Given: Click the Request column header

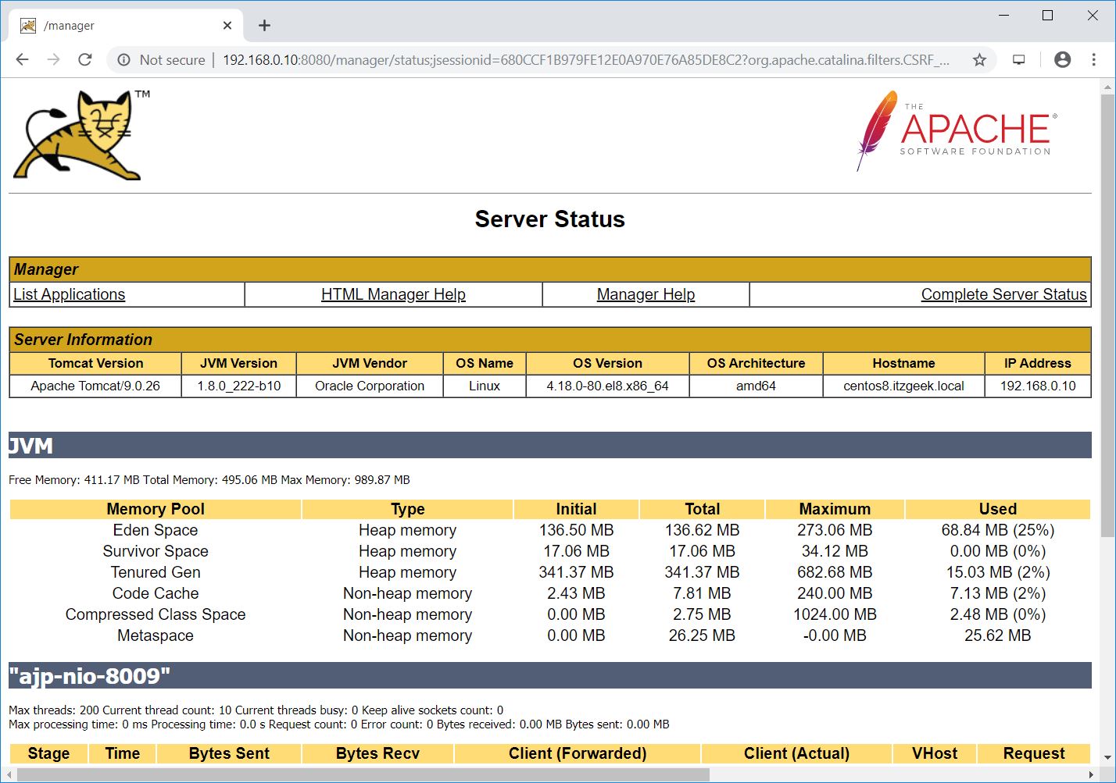Looking at the screenshot, I should click(x=1034, y=753).
